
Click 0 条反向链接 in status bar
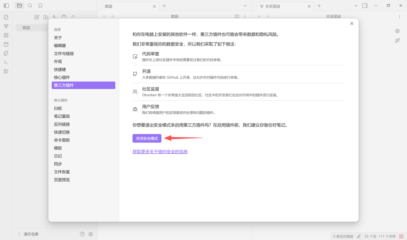tap(343, 236)
